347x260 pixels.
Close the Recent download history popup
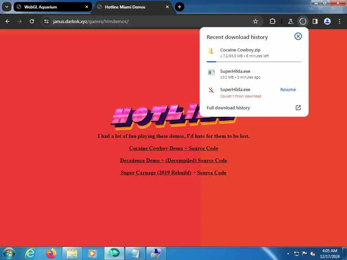click(298, 36)
